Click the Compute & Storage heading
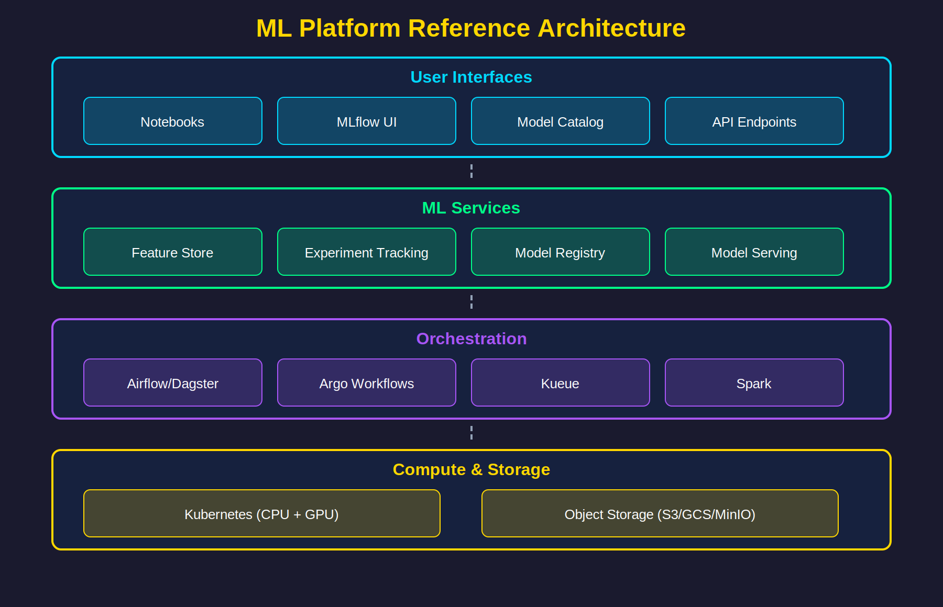The image size is (943, 607). click(x=471, y=469)
